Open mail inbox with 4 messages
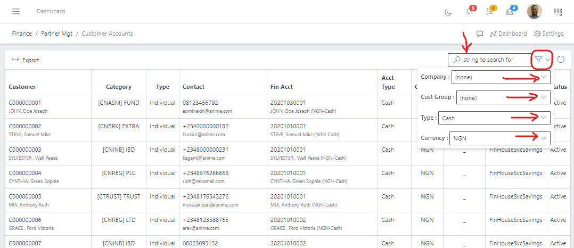The image size is (574, 248). pos(510,12)
